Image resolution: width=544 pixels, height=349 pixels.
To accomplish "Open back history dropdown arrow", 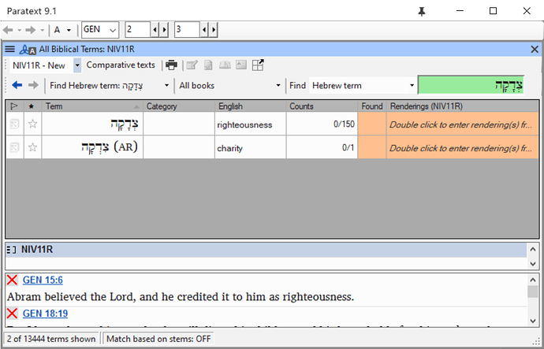I will click(20, 31).
